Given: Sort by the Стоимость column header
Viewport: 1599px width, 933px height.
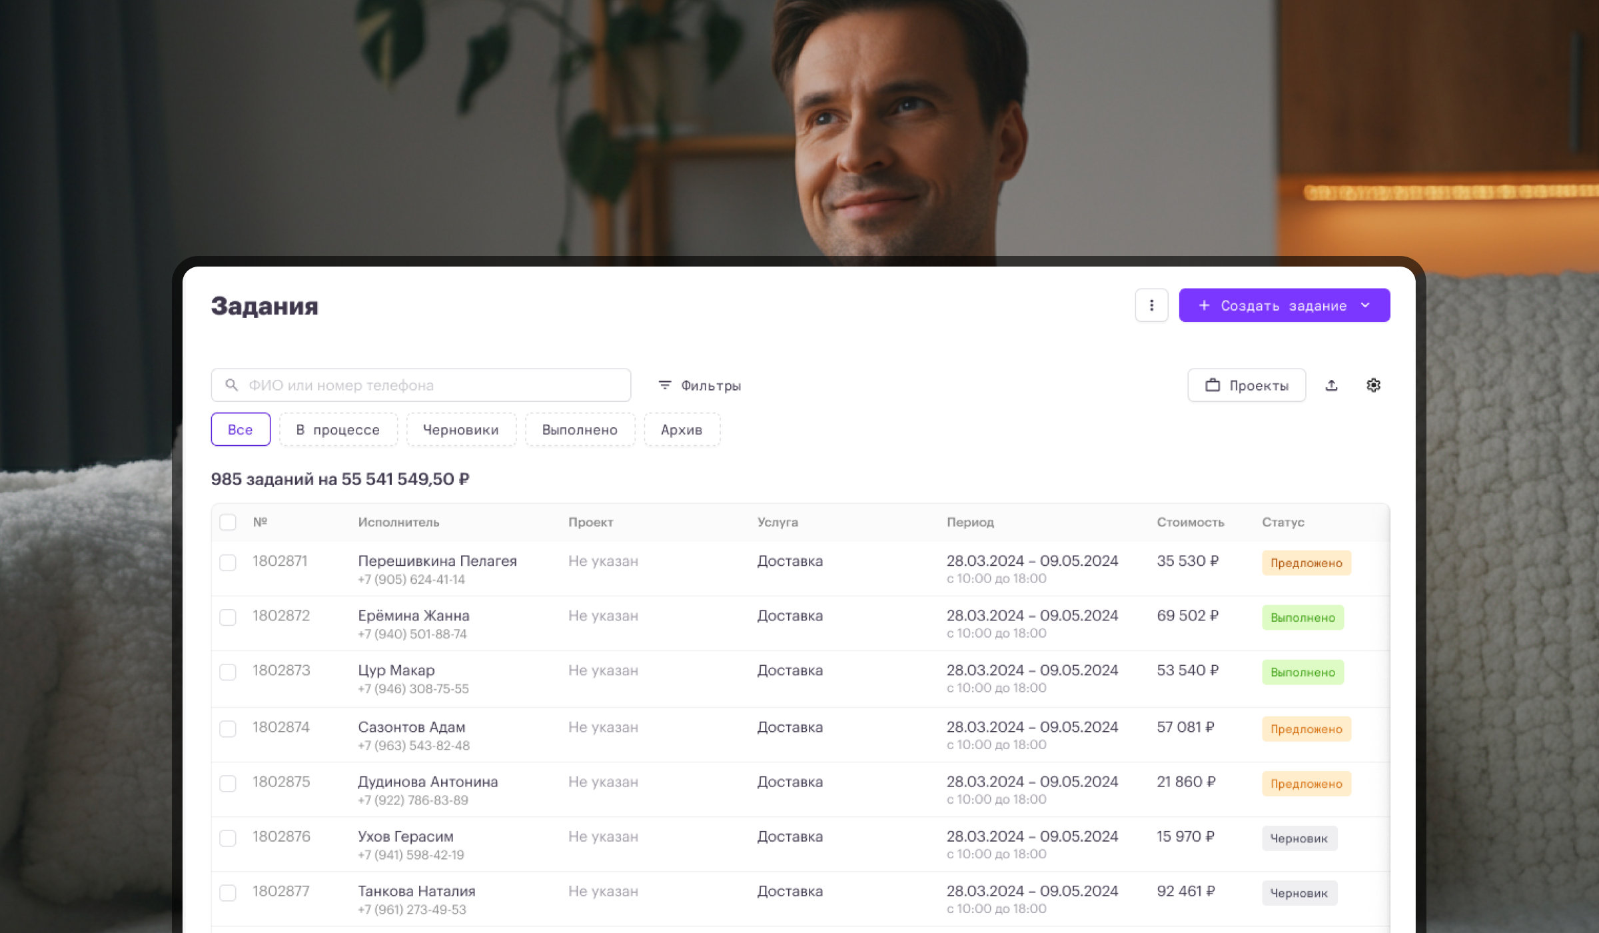Looking at the screenshot, I should coord(1190,522).
